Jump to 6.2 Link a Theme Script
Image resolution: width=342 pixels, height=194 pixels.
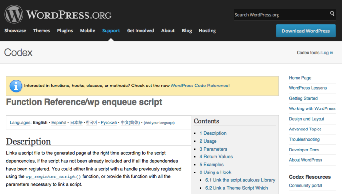coord(236,188)
